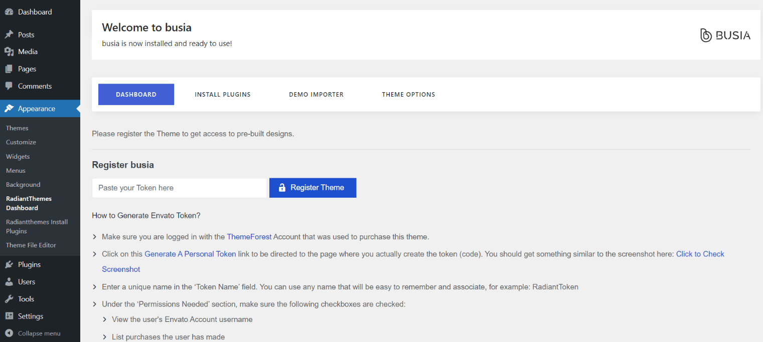Viewport: 763px width, 342px height.
Task: Open the Demo Importer tab
Action: pos(316,95)
